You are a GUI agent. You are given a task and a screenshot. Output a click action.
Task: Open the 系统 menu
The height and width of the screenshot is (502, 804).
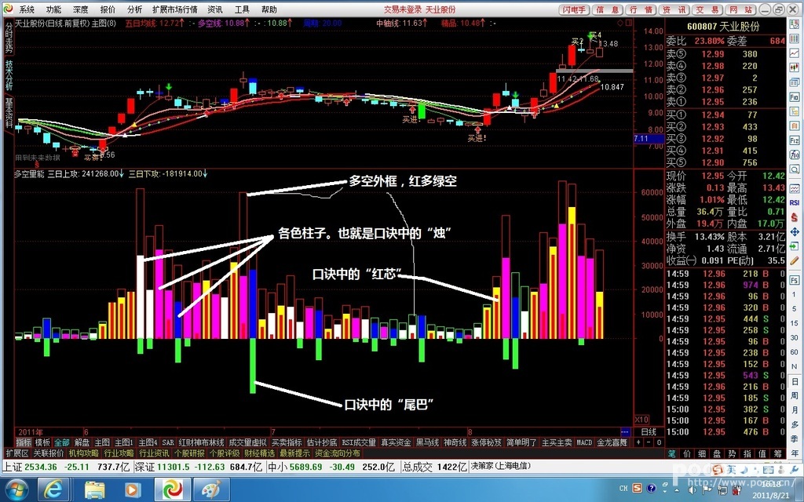[27, 9]
